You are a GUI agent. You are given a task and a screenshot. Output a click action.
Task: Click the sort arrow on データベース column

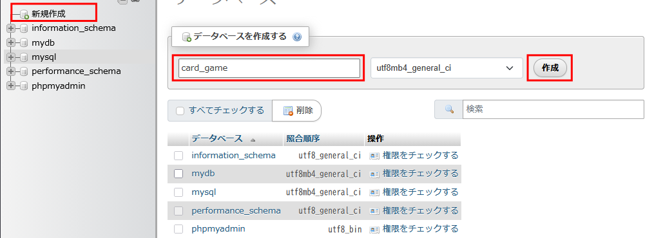coord(253,140)
